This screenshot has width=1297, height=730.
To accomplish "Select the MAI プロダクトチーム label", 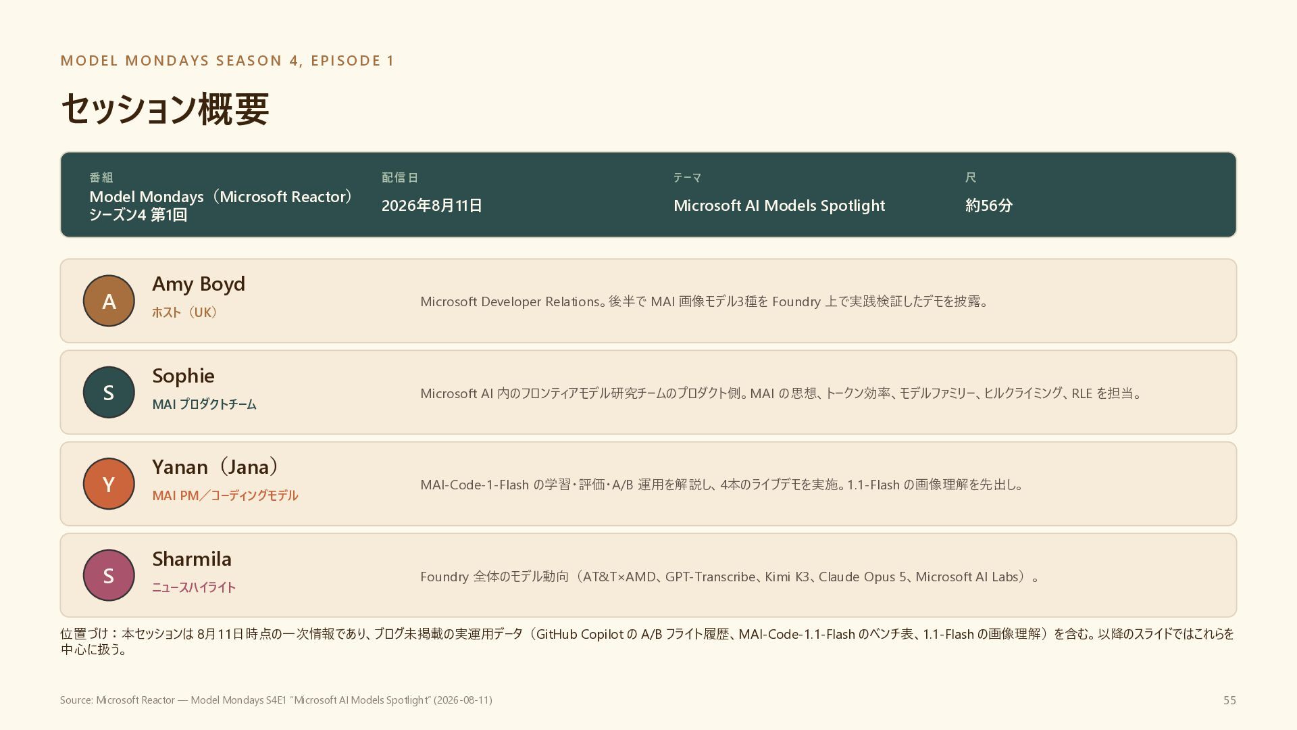I will pyautogui.click(x=204, y=404).
